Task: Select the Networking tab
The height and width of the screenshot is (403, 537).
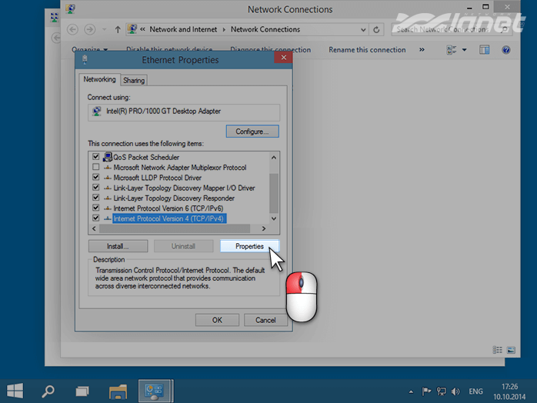Action: 99,79
